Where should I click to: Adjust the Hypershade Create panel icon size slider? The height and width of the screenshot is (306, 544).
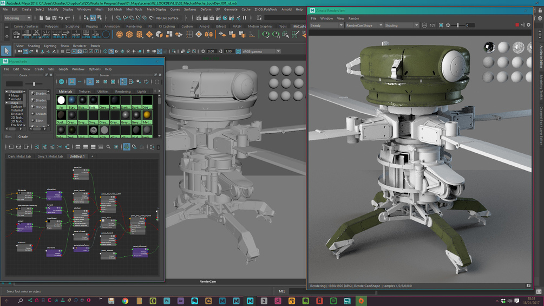click(34, 84)
